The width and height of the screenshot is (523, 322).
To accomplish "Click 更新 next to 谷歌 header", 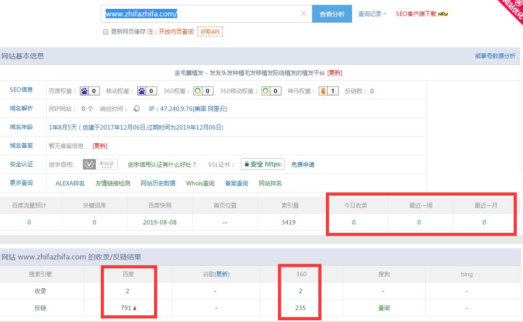I will 222,275.
